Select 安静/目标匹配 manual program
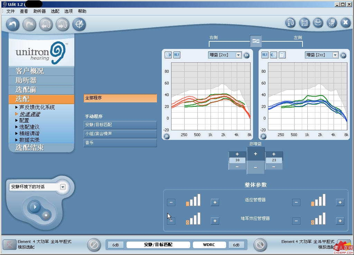The width and height of the screenshot is (354, 255). (x=120, y=125)
